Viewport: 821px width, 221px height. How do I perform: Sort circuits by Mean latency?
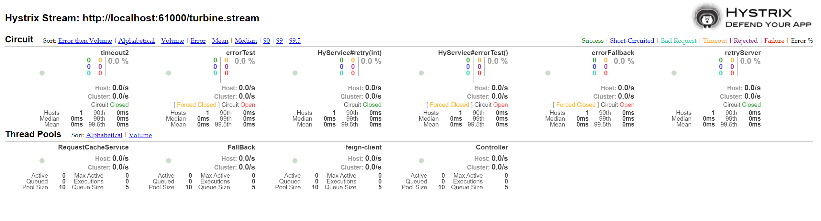220,41
